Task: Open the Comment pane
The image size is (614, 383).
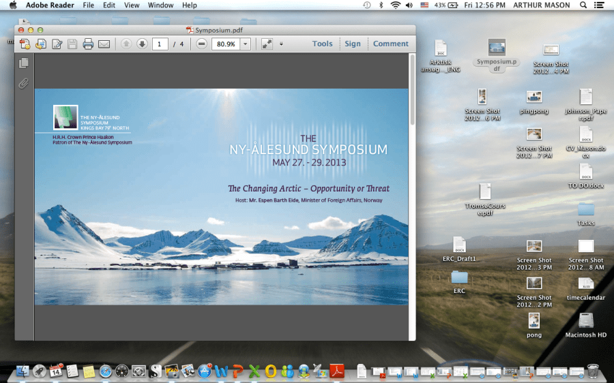Action: tap(390, 44)
